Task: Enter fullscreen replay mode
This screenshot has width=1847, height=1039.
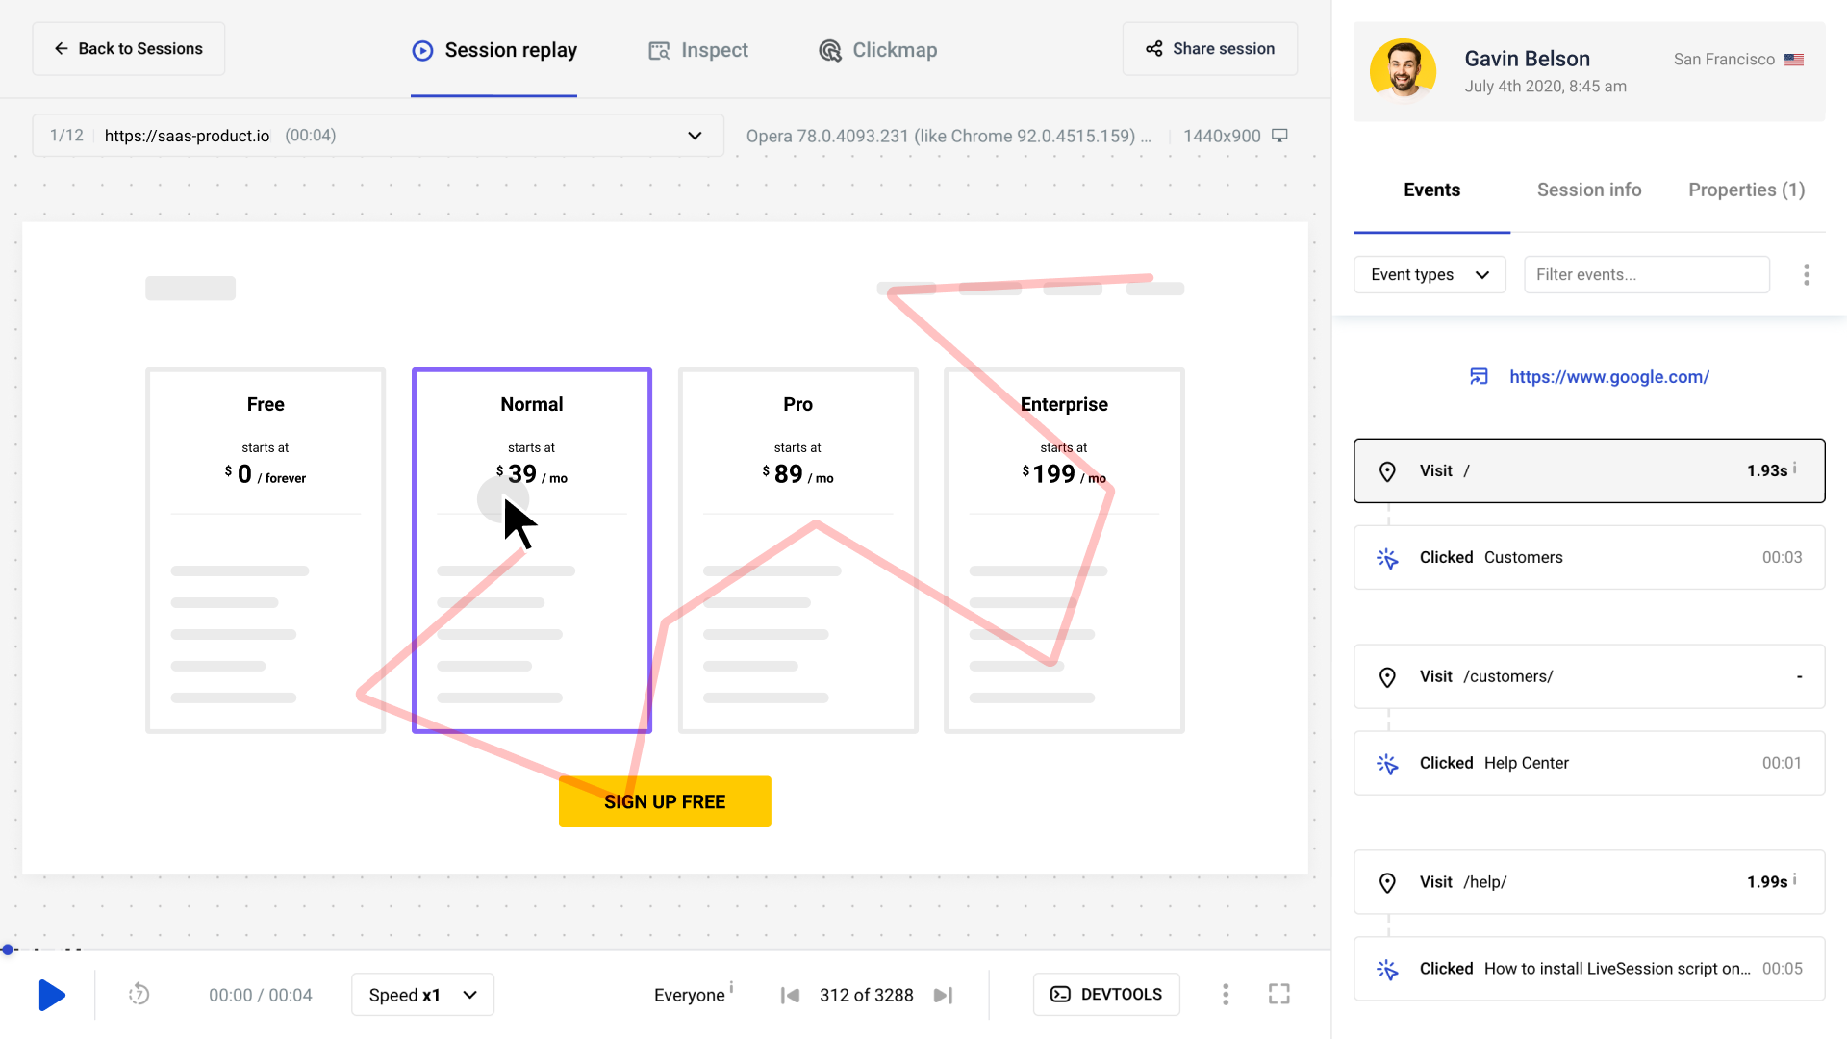Action: click(x=1278, y=994)
